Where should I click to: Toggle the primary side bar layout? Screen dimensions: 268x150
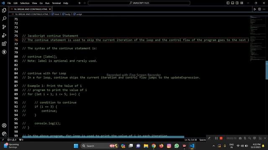pos(228,3)
